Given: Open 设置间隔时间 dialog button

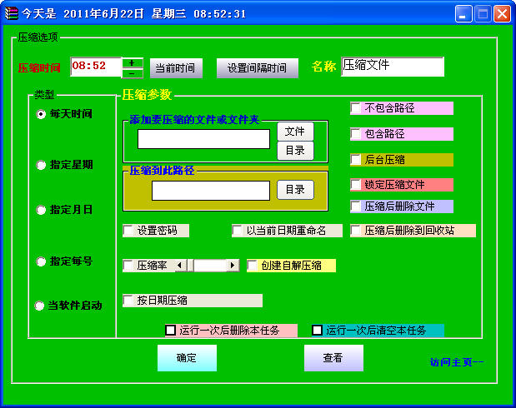Looking at the screenshot, I should (258, 68).
